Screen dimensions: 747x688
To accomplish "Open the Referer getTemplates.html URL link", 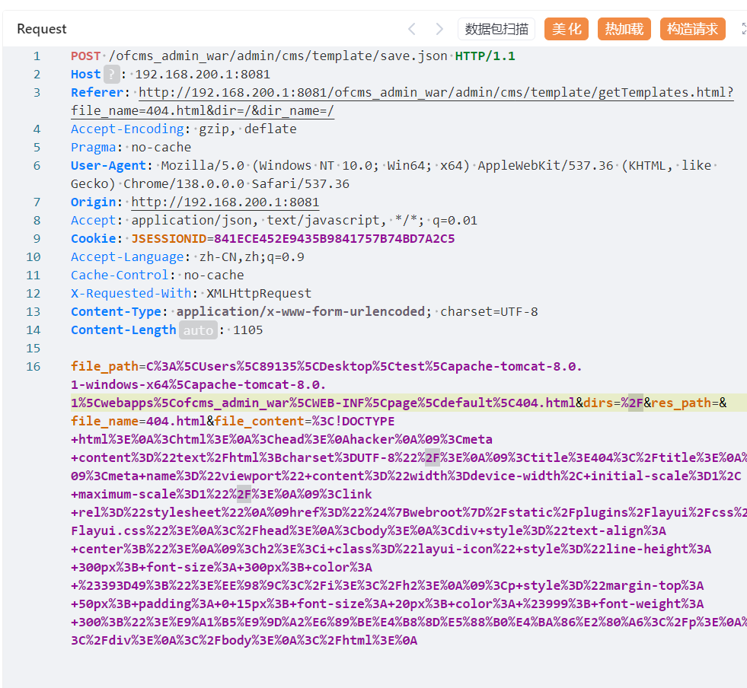I will point(436,93).
